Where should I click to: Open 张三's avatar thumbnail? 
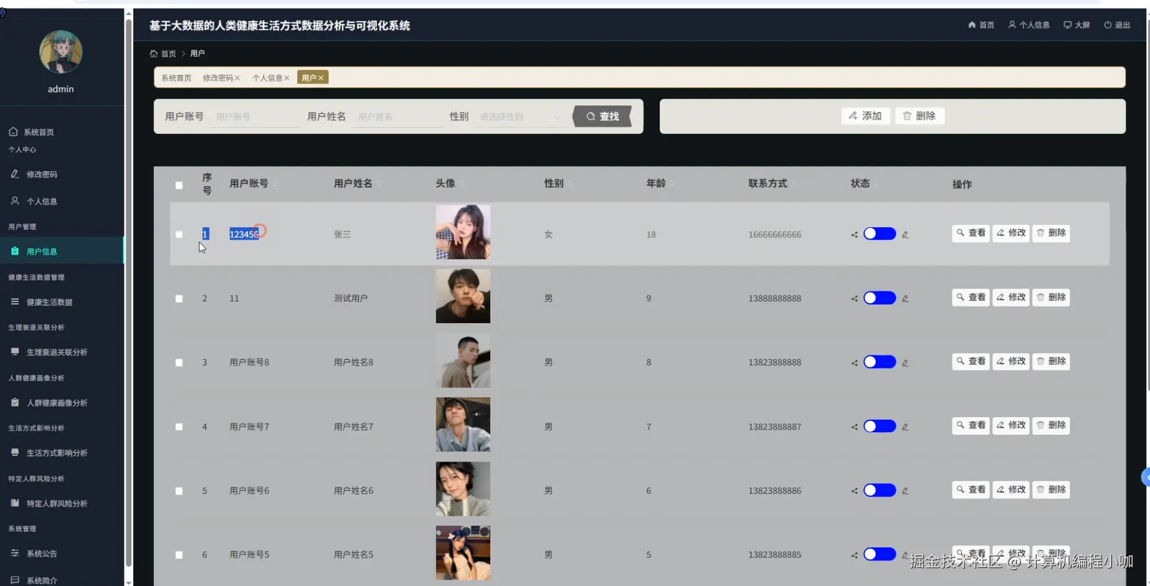tap(463, 232)
